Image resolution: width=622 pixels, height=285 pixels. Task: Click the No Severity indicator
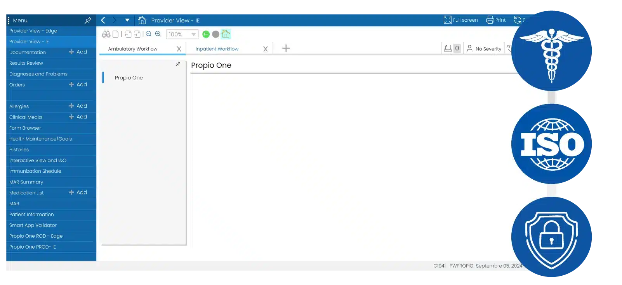pyautogui.click(x=484, y=49)
